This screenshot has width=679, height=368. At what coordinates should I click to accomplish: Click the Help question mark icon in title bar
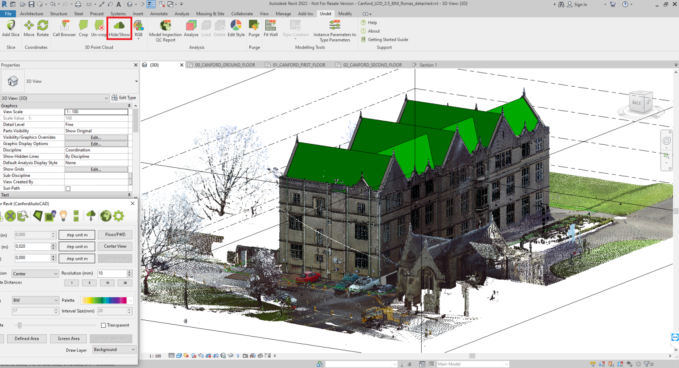625,4
